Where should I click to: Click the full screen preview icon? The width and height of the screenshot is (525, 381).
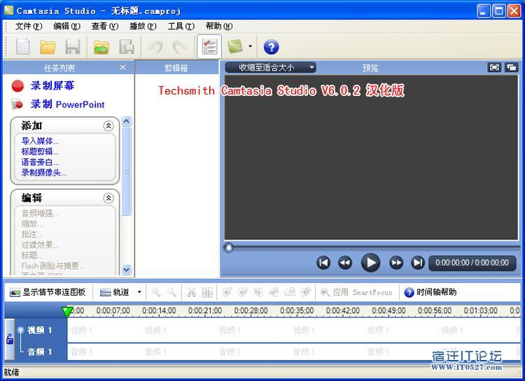(x=494, y=68)
